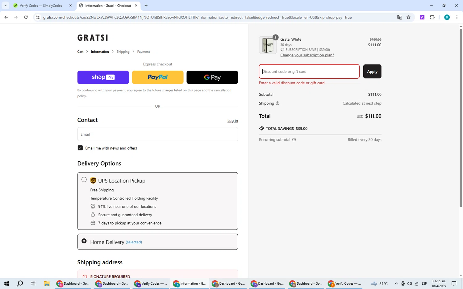Open the taskbar clock showing 3:32 p. m.

(x=439, y=283)
